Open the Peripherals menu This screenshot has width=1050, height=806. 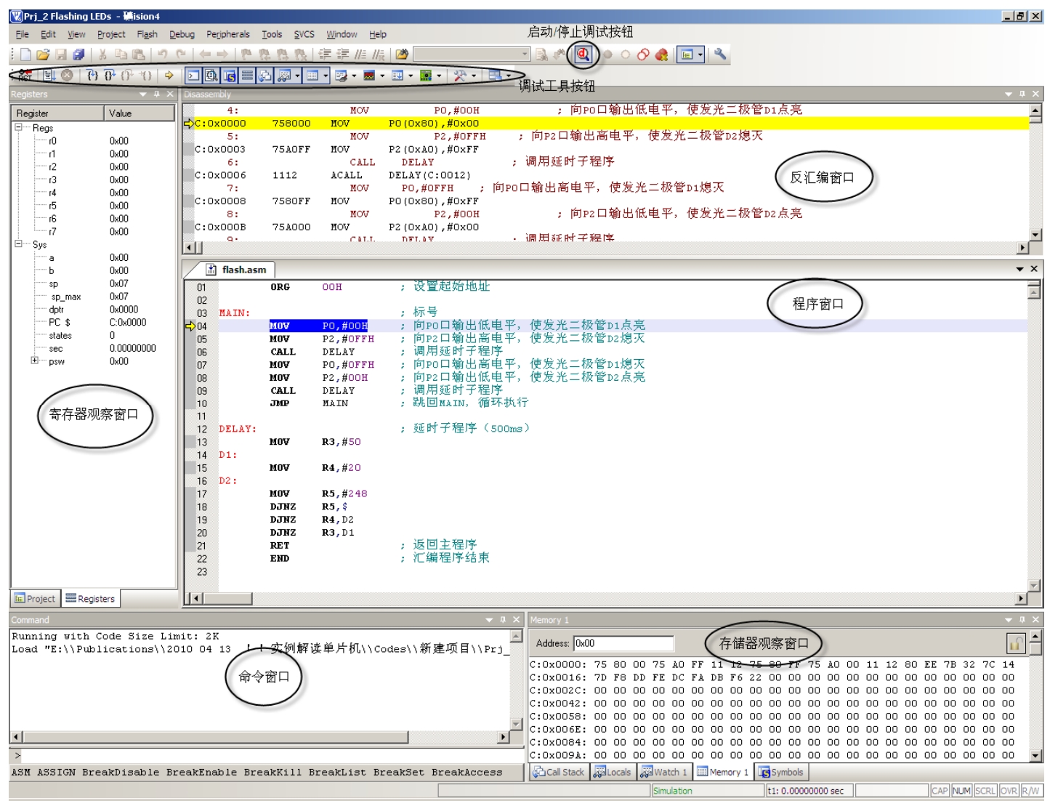click(227, 34)
